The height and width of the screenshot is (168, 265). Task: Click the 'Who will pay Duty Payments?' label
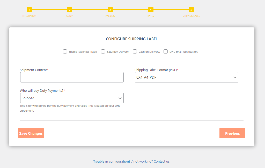click(x=42, y=90)
